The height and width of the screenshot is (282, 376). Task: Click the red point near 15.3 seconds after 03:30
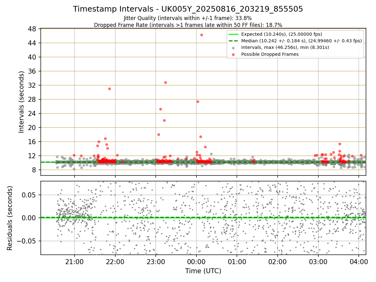(340, 144)
